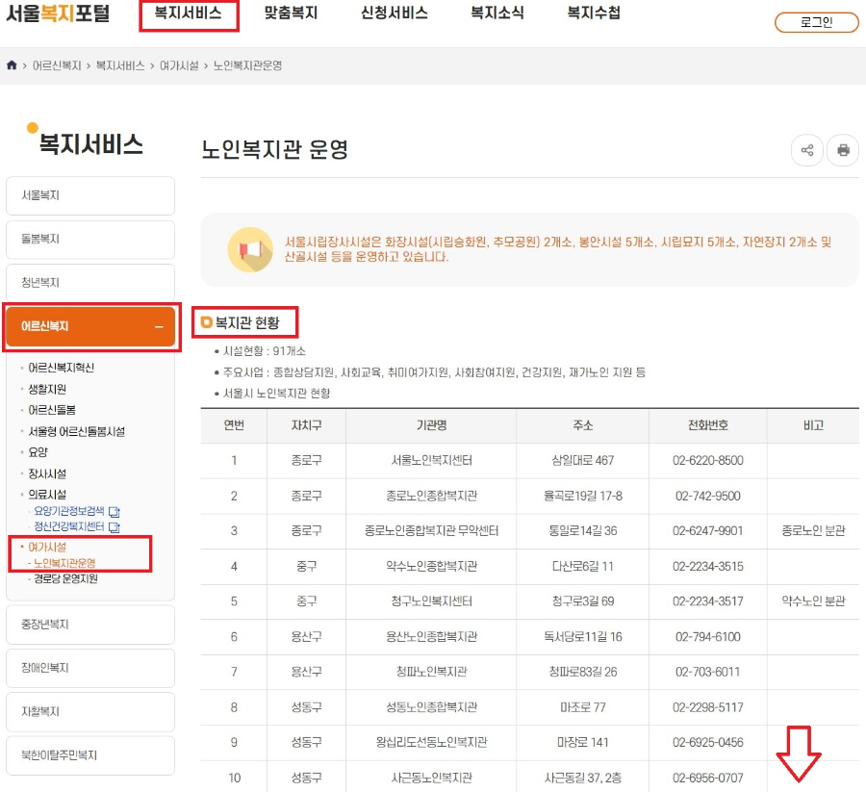
Task: Go to 노인복지관운영 in the breadcrumb
Action: click(247, 65)
